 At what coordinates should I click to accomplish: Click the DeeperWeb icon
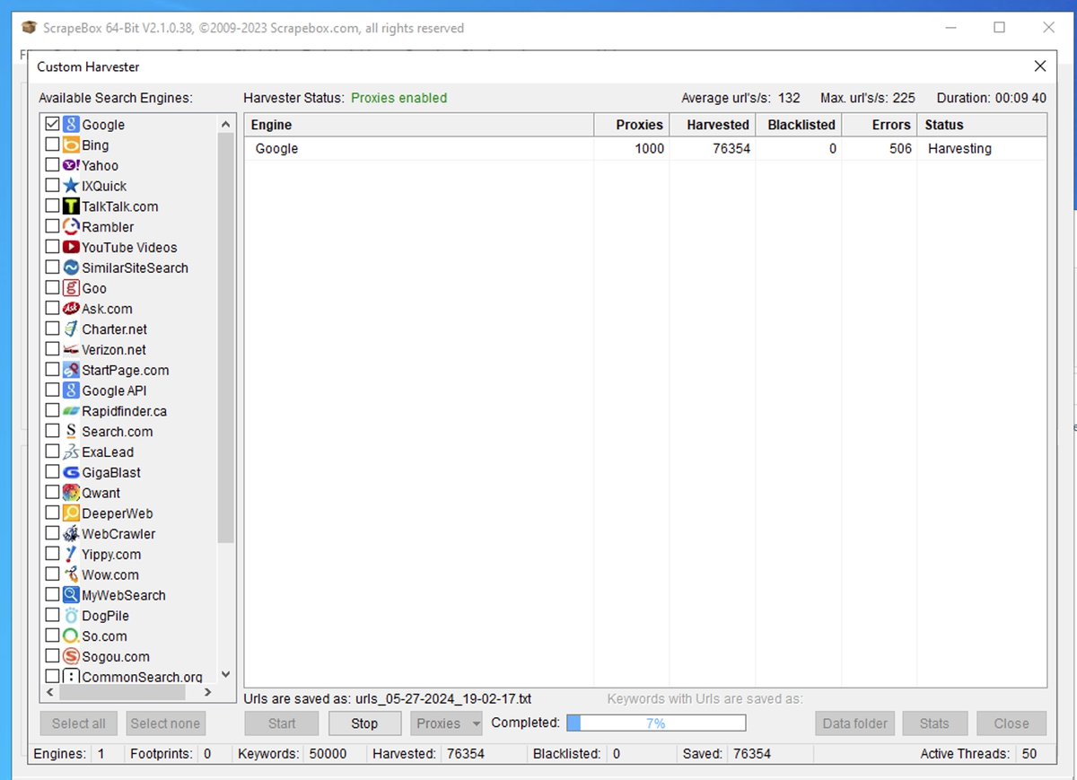point(71,513)
